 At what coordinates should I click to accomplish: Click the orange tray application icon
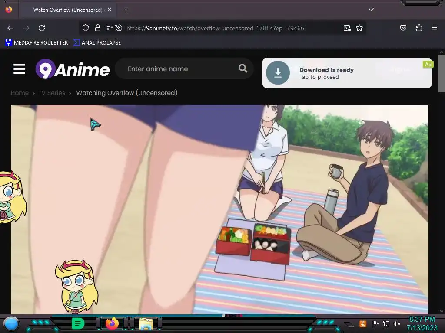coord(363,323)
